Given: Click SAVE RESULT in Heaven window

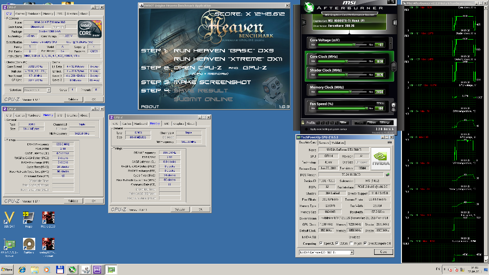Looking at the screenshot, I should [x=201, y=91].
